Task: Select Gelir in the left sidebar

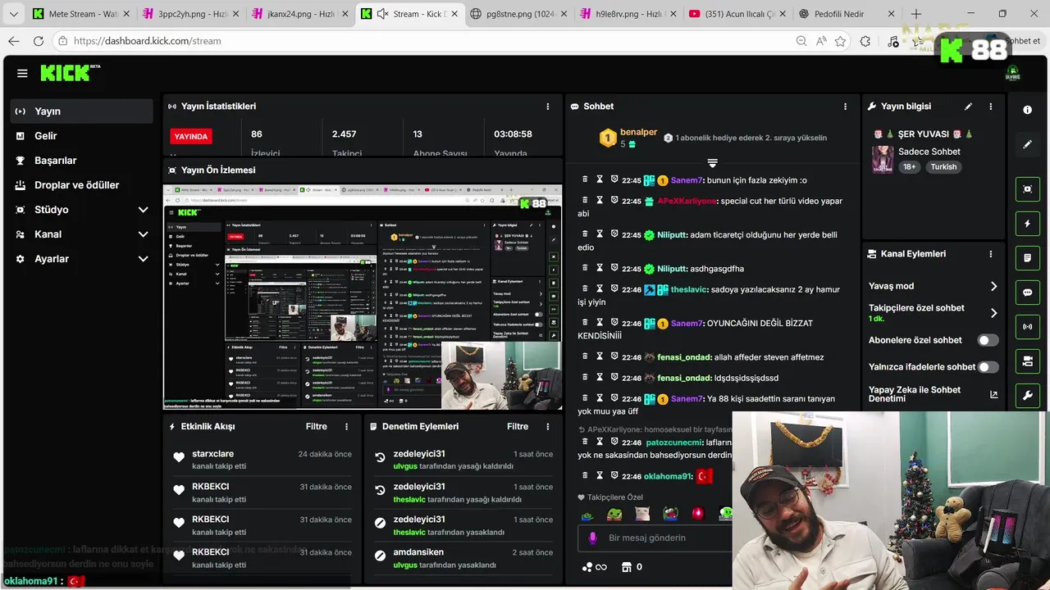Action: (x=81, y=136)
